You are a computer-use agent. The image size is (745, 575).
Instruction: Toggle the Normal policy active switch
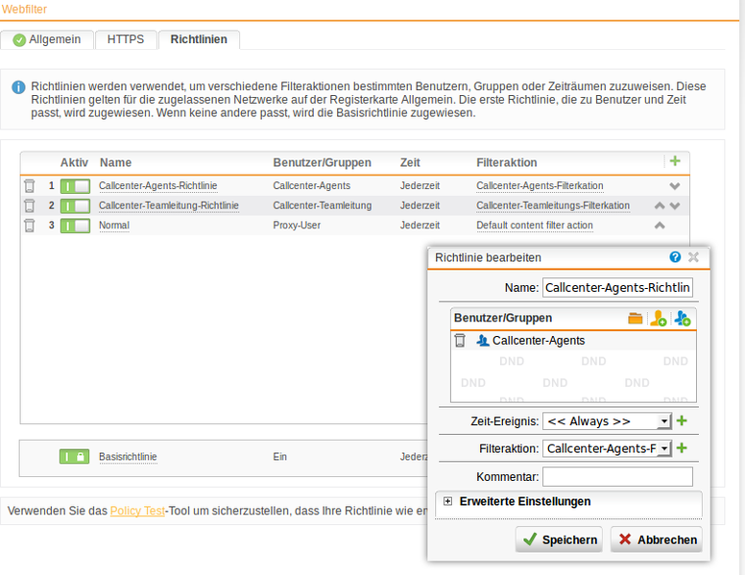[x=75, y=226]
